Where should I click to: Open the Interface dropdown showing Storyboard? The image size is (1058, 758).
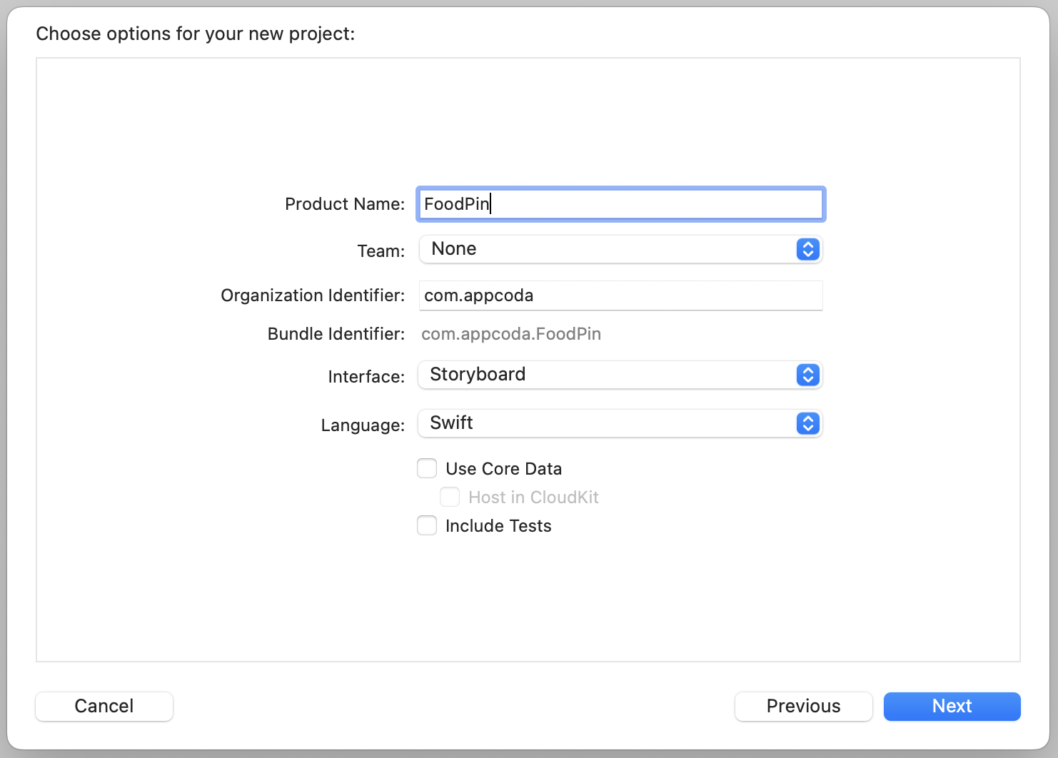(x=620, y=375)
